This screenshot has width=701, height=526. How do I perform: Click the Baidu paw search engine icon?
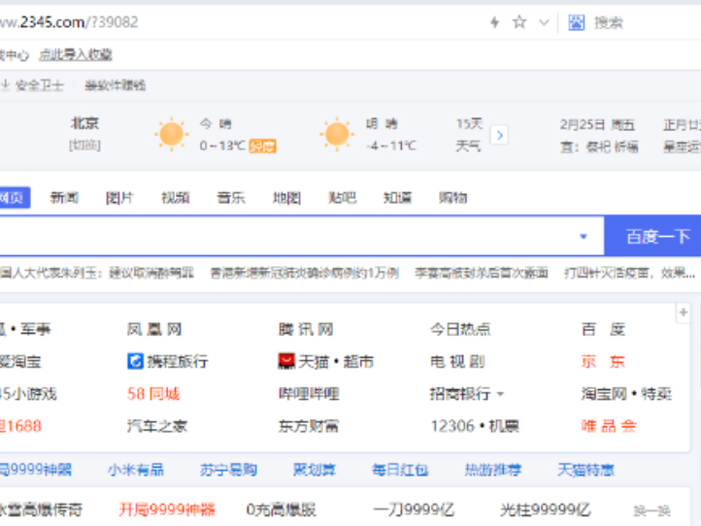tap(576, 22)
